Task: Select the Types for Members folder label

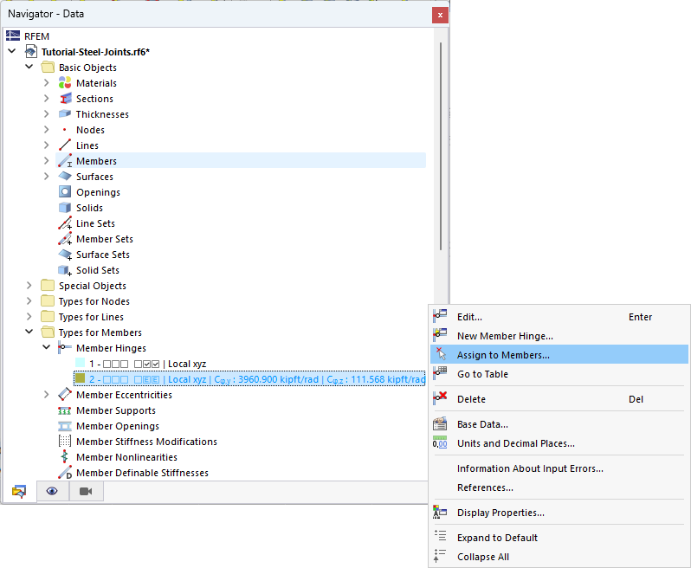Action: point(100,332)
